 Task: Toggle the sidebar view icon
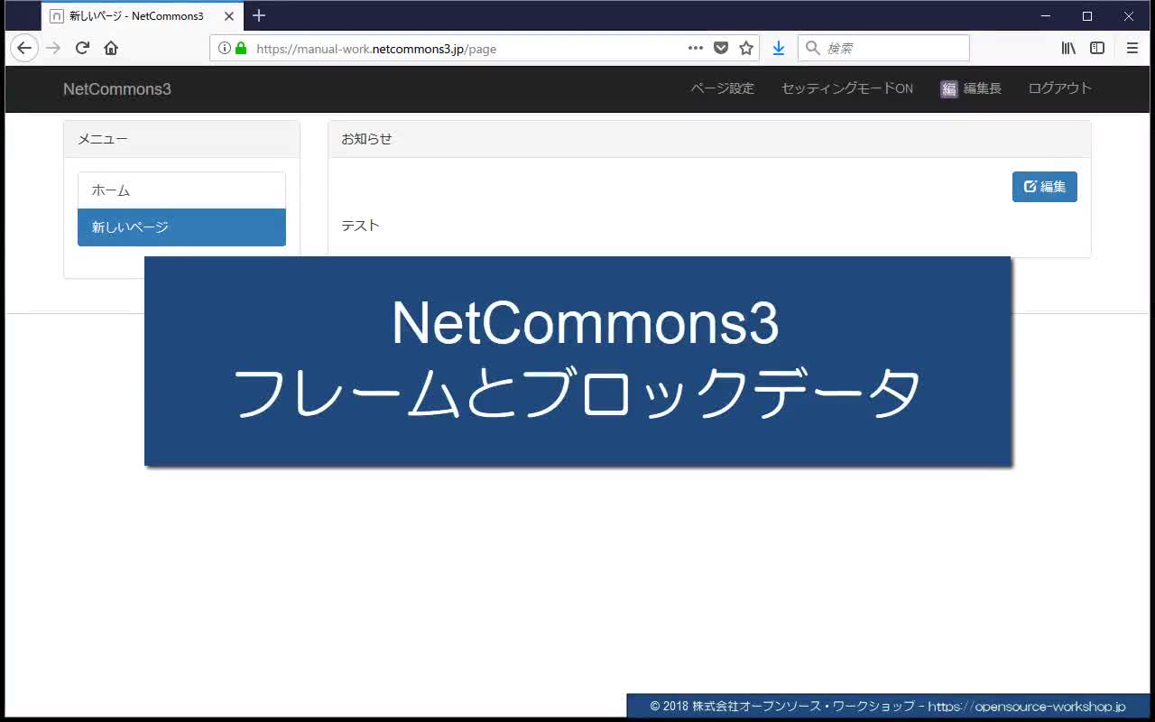1097,48
